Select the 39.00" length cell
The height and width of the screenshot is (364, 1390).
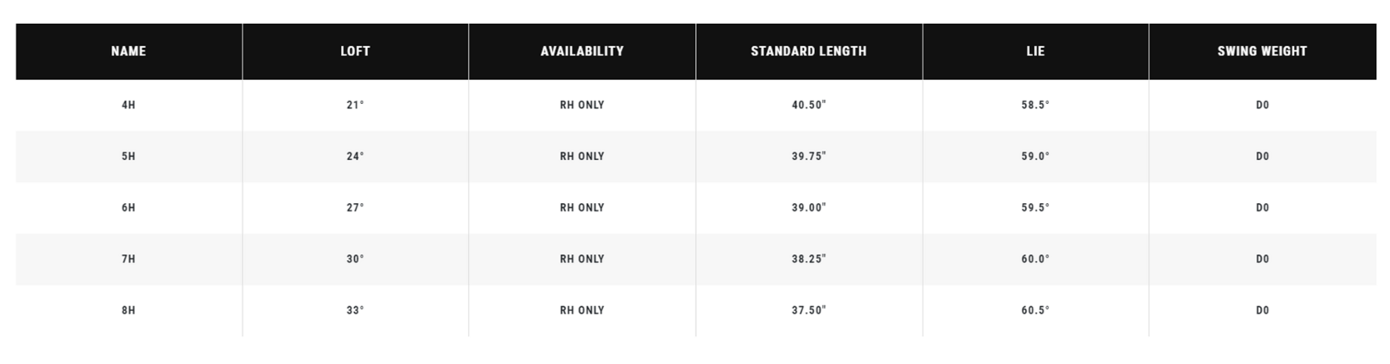click(x=809, y=207)
